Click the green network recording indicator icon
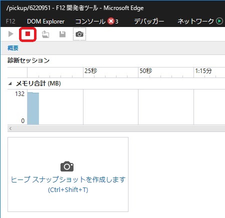Screen dimensions: 225x218 click(219, 21)
